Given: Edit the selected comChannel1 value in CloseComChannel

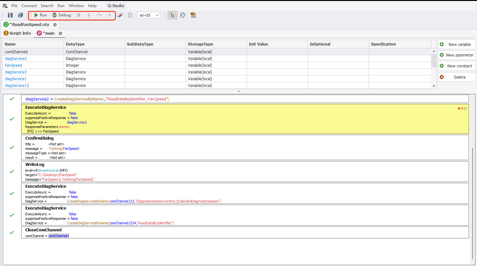Looking at the screenshot, I should click(59, 236).
